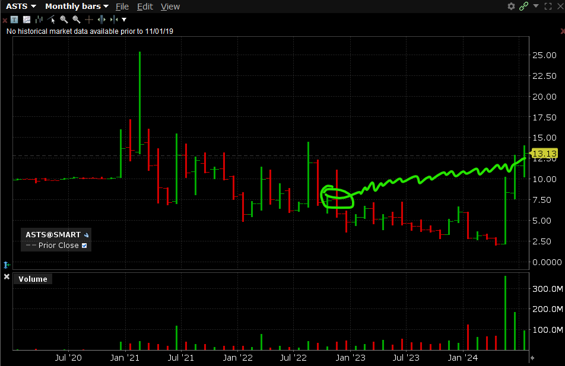Maximize the chart with the fullscreen icon
Image resolution: width=565 pixels, height=366 pixels.
pos(548,6)
